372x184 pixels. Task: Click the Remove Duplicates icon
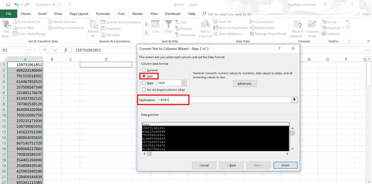216,28
